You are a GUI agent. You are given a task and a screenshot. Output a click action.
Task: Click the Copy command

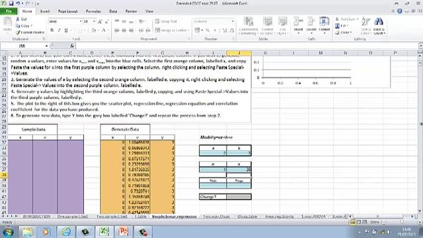24,26
